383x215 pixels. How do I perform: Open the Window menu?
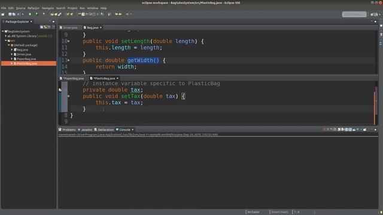(93, 8)
